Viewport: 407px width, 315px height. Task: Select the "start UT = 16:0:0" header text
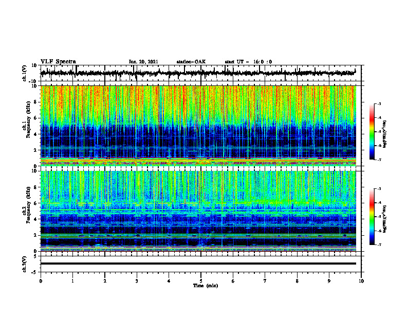(248, 62)
